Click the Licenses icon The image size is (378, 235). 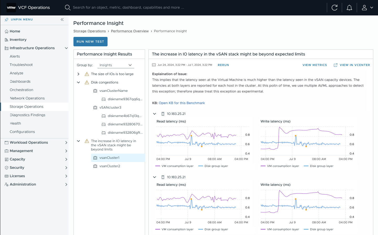(x=7, y=176)
